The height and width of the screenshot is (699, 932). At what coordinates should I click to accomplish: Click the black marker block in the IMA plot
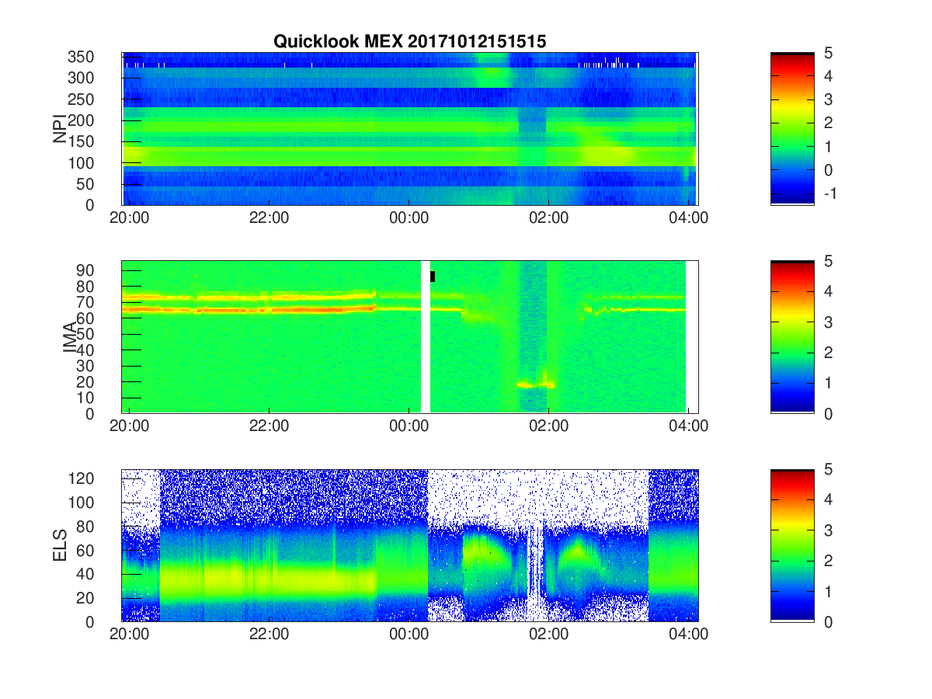(433, 276)
